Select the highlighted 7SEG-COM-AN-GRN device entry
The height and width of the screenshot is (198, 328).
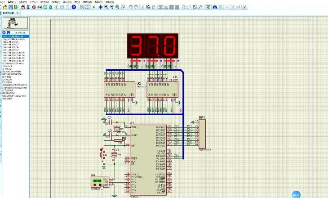(16, 36)
